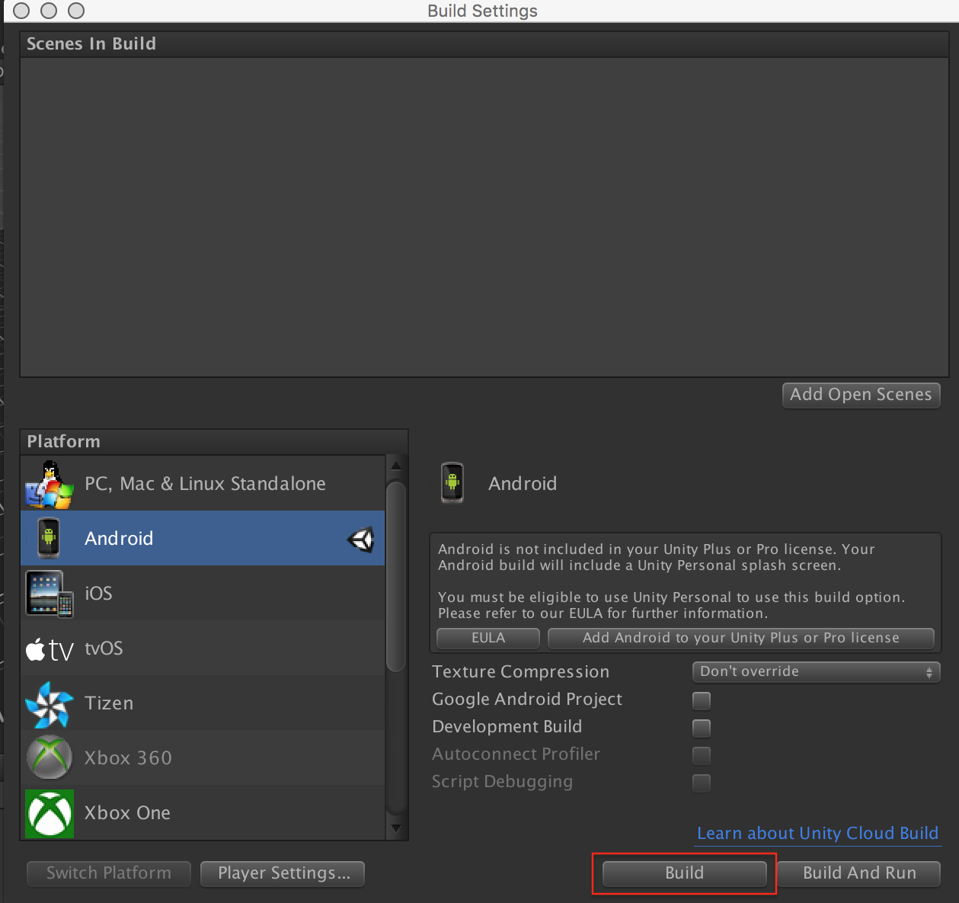Toggle the Autoconnect Profiler checkbox
The width and height of the screenshot is (959, 903).
702,755
